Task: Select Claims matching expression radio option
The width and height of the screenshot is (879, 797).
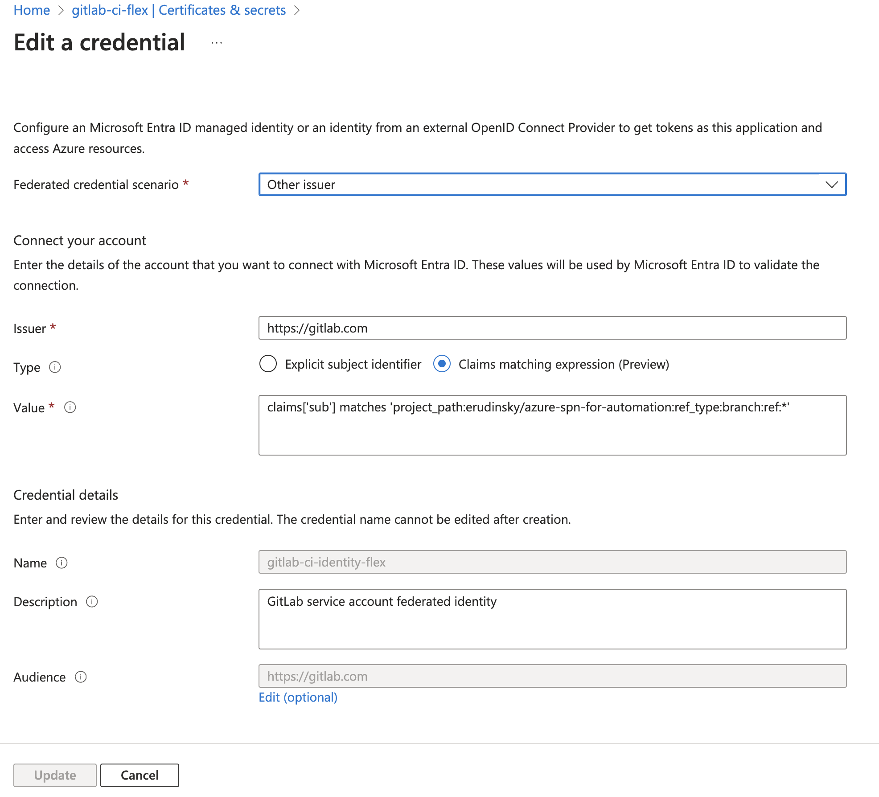Action: [442, 364]
